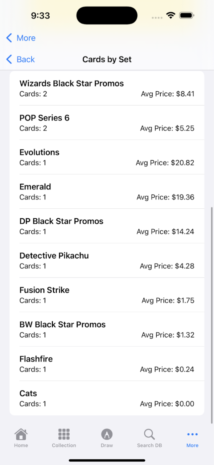Open the Detective Pikachu set
The height and width of the screenshot is (465, 214).
coord(107,260)
